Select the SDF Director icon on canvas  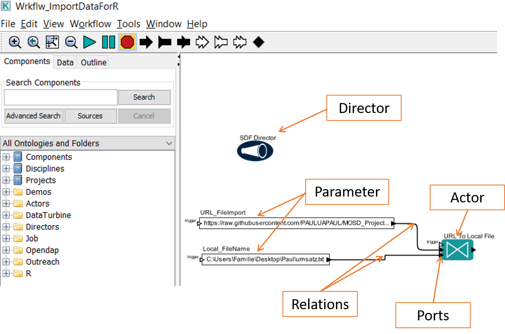[x=255, y=151]
